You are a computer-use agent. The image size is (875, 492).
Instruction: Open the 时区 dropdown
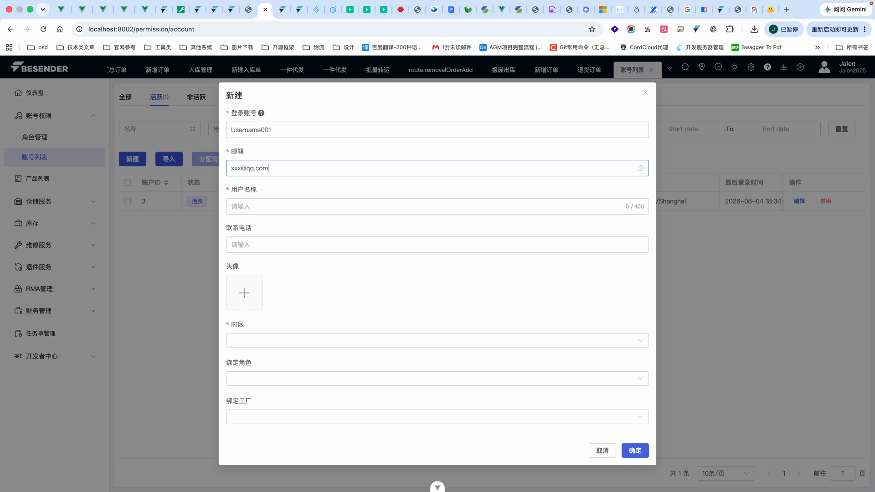[437, 340]
